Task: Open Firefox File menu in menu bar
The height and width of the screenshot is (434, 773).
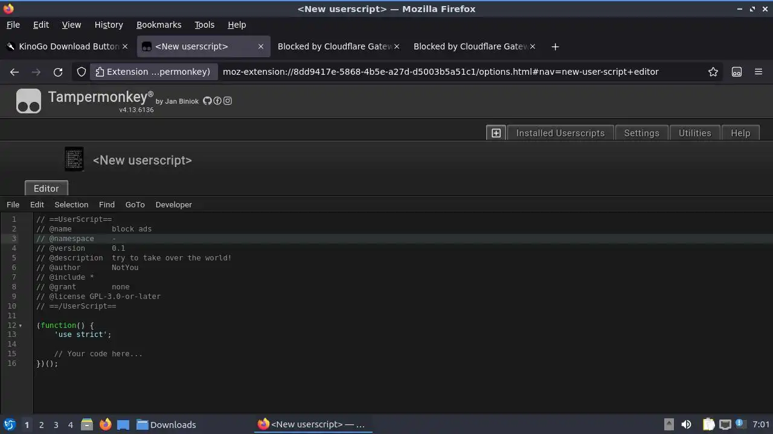Action: click(13, 25)
